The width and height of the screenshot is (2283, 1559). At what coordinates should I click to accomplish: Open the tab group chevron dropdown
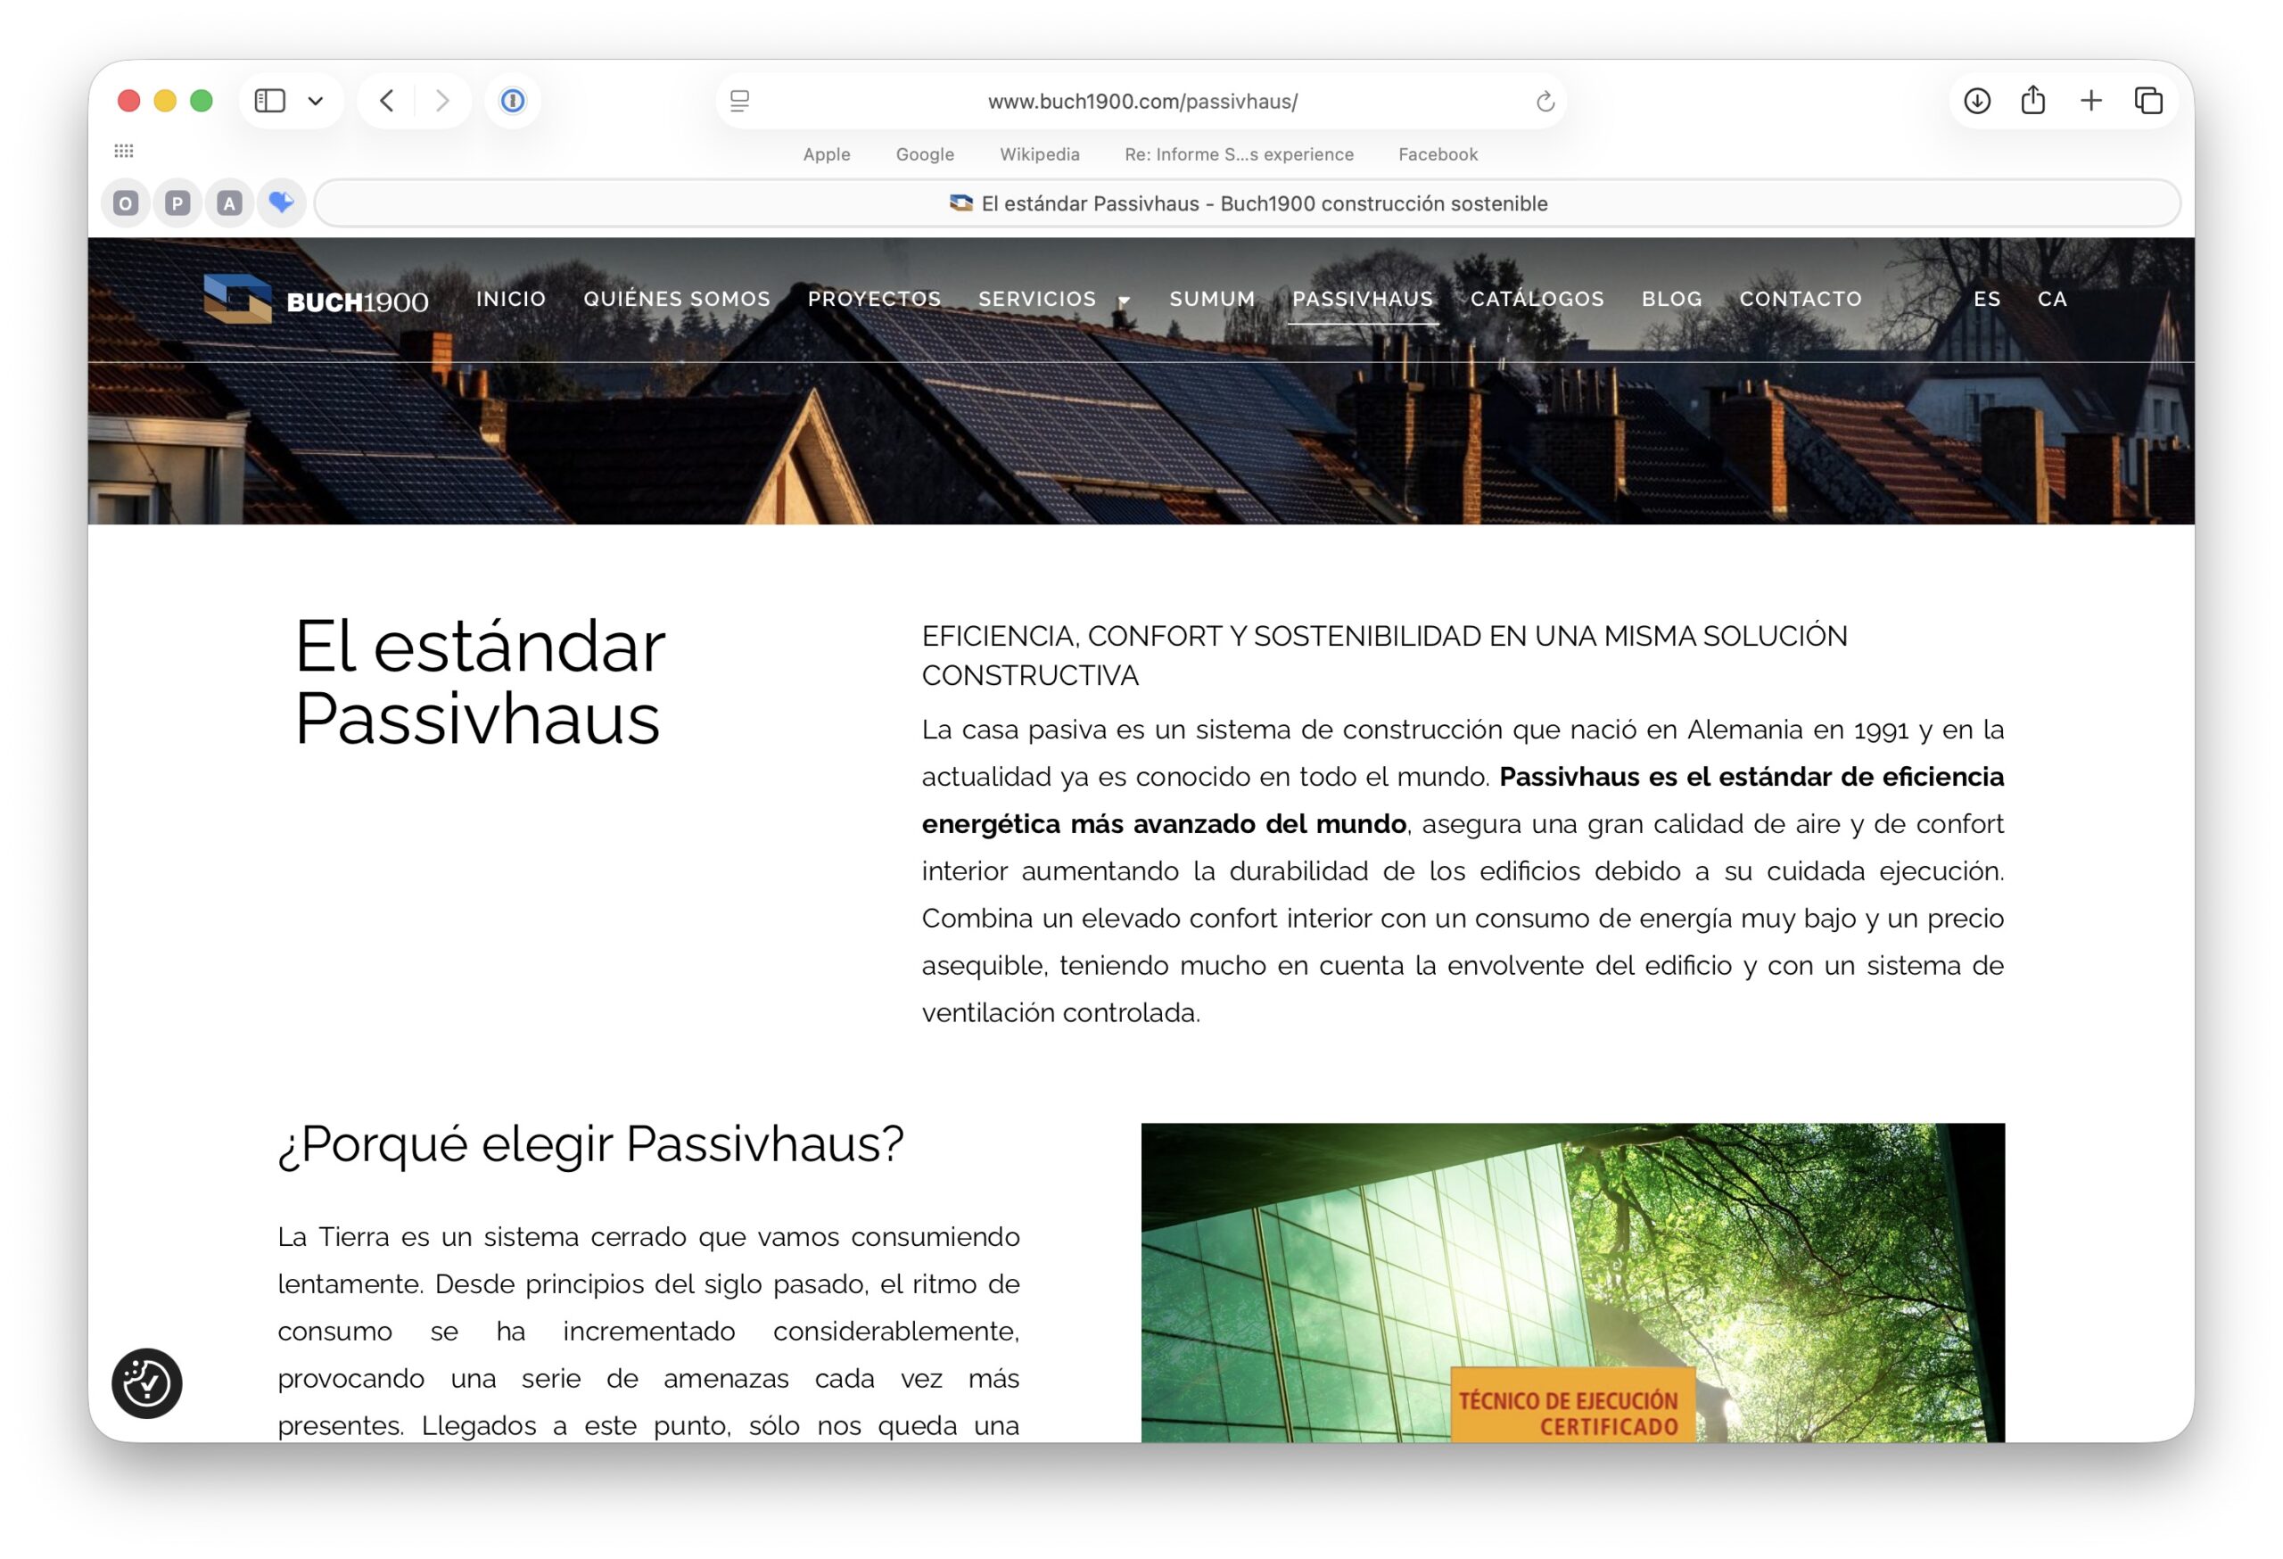click(x=316, y=101)
